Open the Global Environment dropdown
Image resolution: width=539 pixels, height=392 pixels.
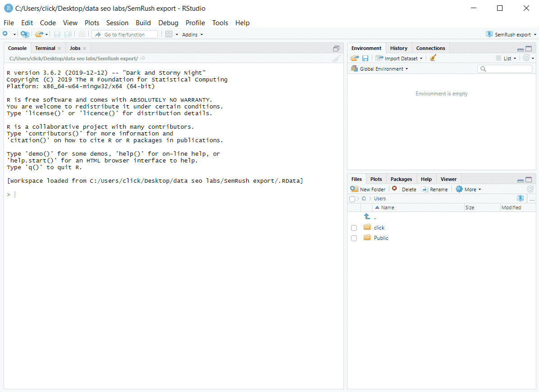379,69
